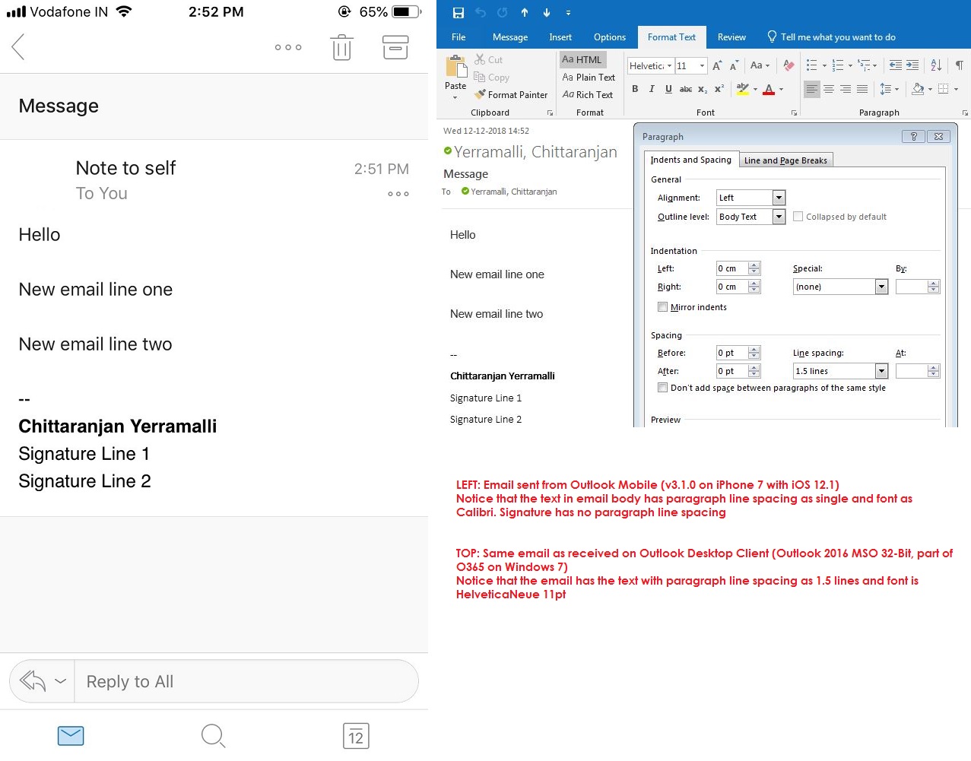The image size is (971, 761).
Task: Check Don't add space between same-style paragraphs
Action: coord(662,387)
